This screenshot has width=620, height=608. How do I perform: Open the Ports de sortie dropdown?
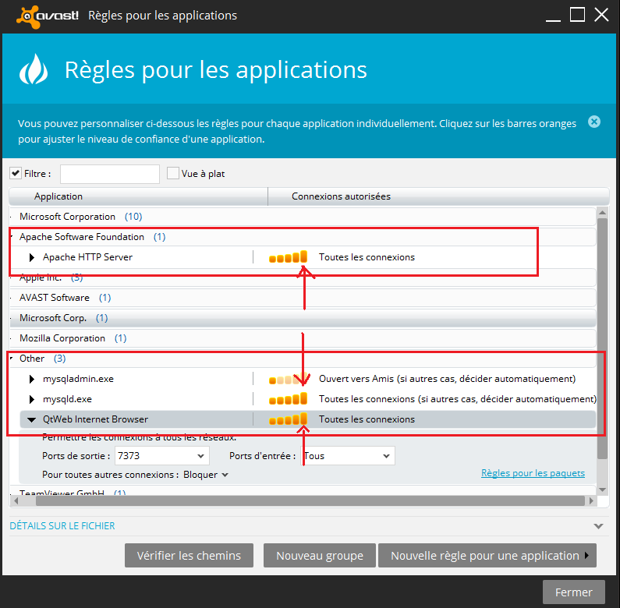coord(161,456)
